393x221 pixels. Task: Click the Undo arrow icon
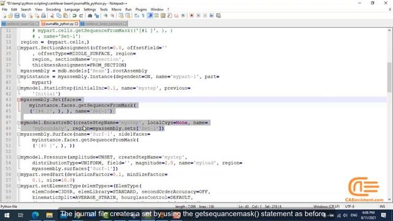(74, 16)
